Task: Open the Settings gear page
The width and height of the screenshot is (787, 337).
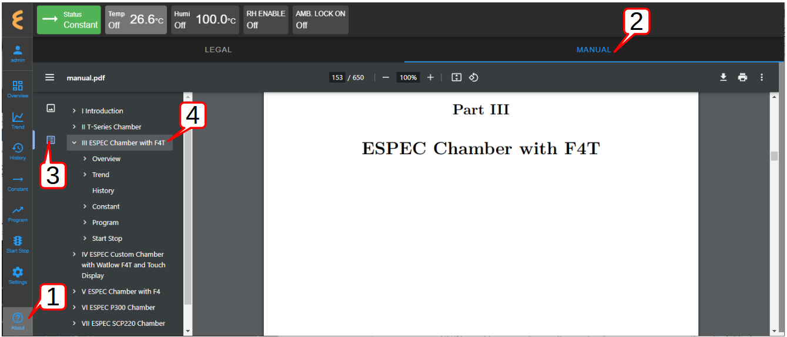Action: pos(18,275)
